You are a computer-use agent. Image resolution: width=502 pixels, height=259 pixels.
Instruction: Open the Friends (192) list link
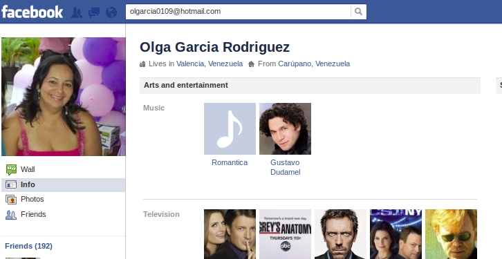coord(29,246)
